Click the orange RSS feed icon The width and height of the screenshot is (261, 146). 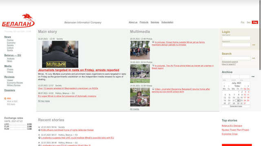5,99
